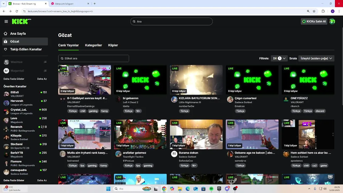Open Spotify from the taskbar

point(211,189)
